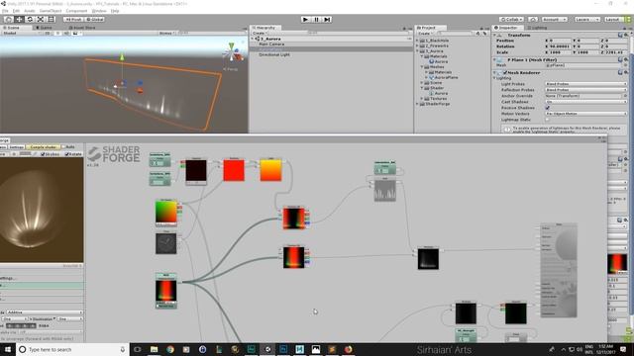Open the Component menu

(x=76, y=11)
